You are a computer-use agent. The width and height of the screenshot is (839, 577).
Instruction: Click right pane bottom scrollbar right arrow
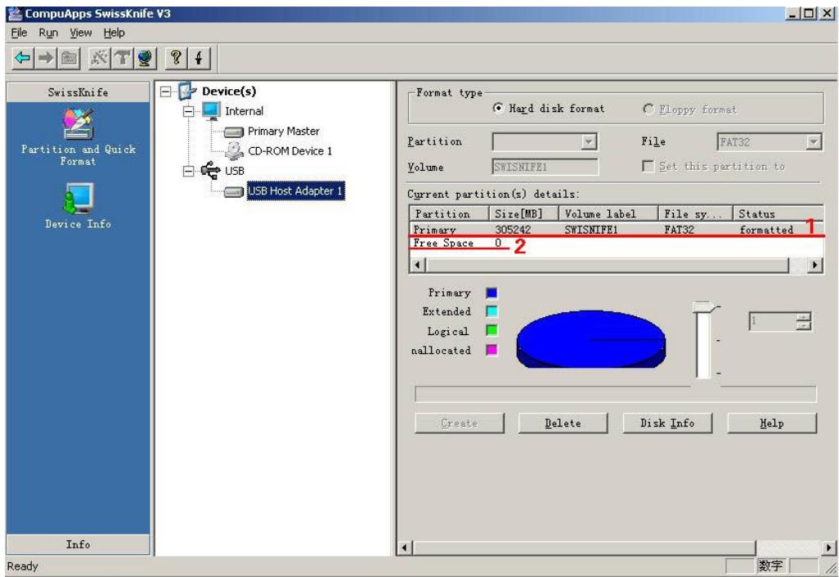pyautogui.click(x=829, y=548)
